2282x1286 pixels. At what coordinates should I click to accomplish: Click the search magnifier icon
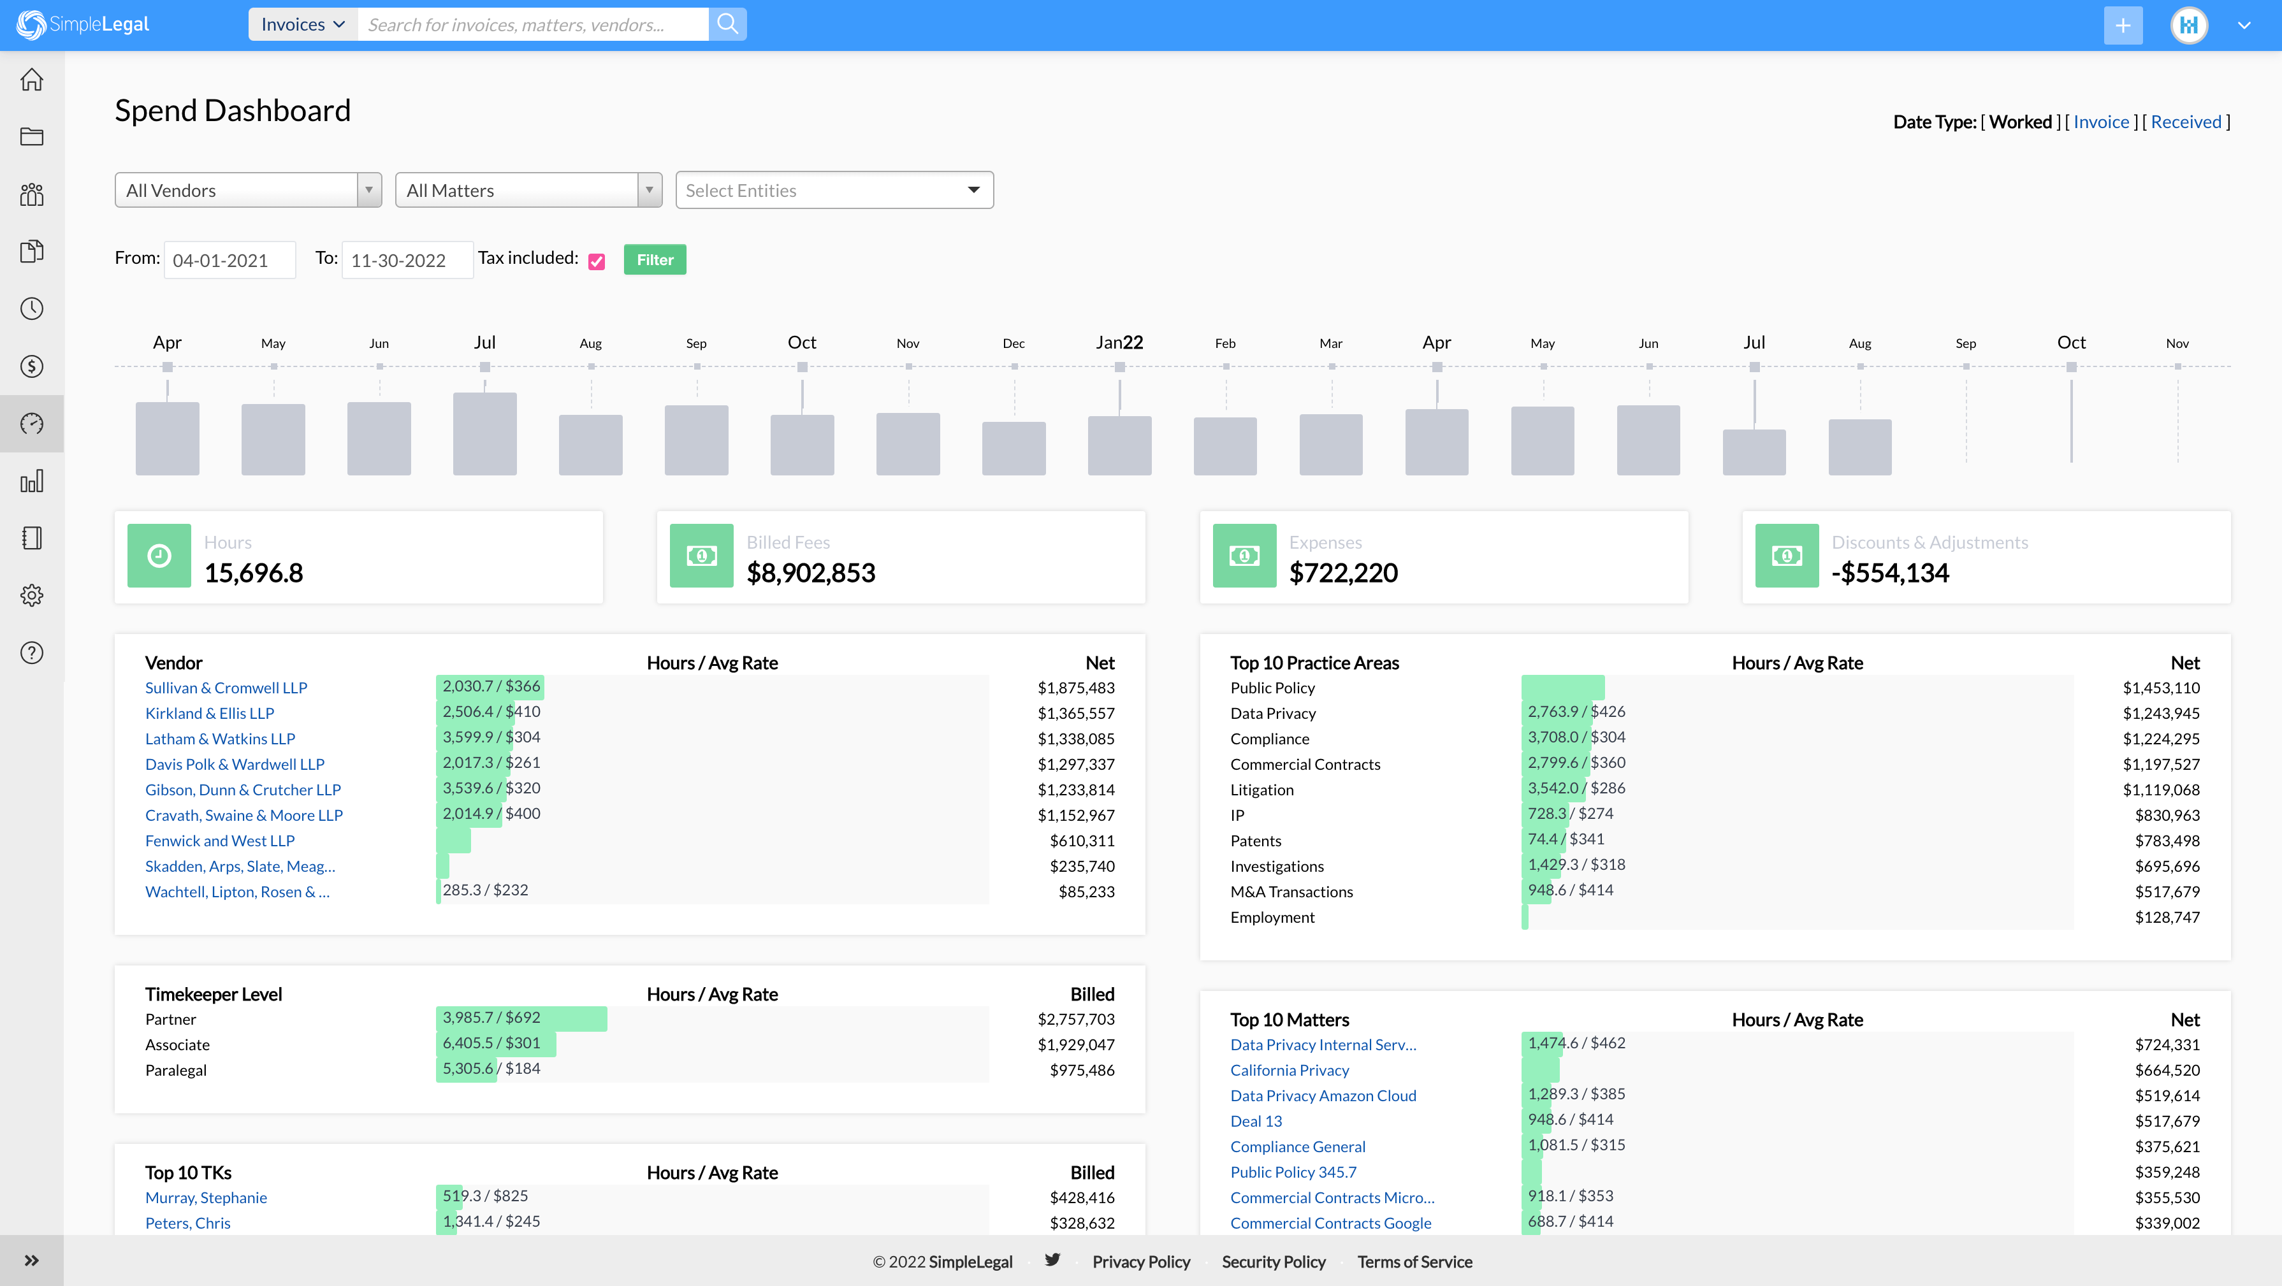point(727,24)
